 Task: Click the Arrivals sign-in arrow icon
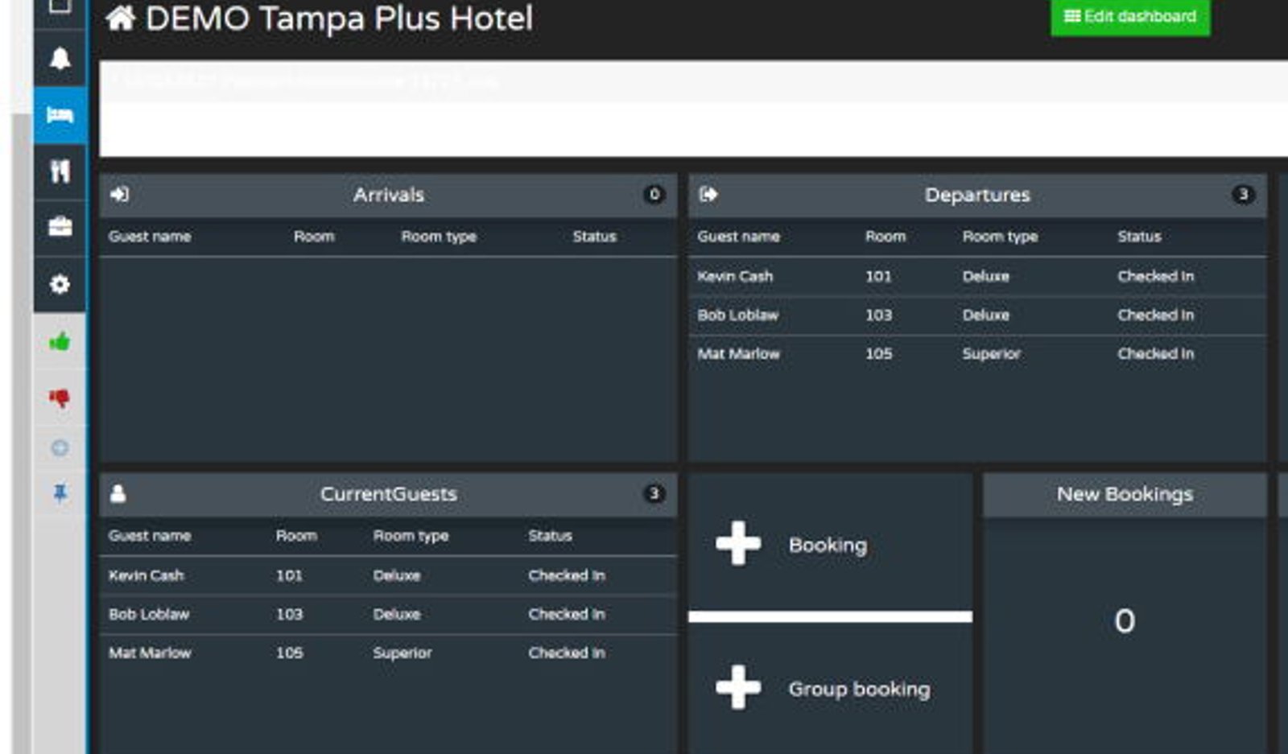point(119,194)
